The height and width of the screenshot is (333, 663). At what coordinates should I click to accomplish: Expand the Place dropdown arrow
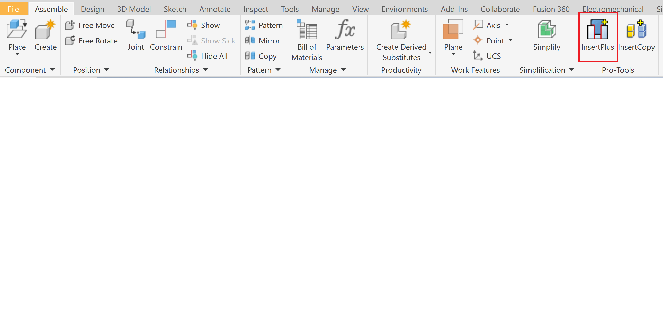coord(17,54)
